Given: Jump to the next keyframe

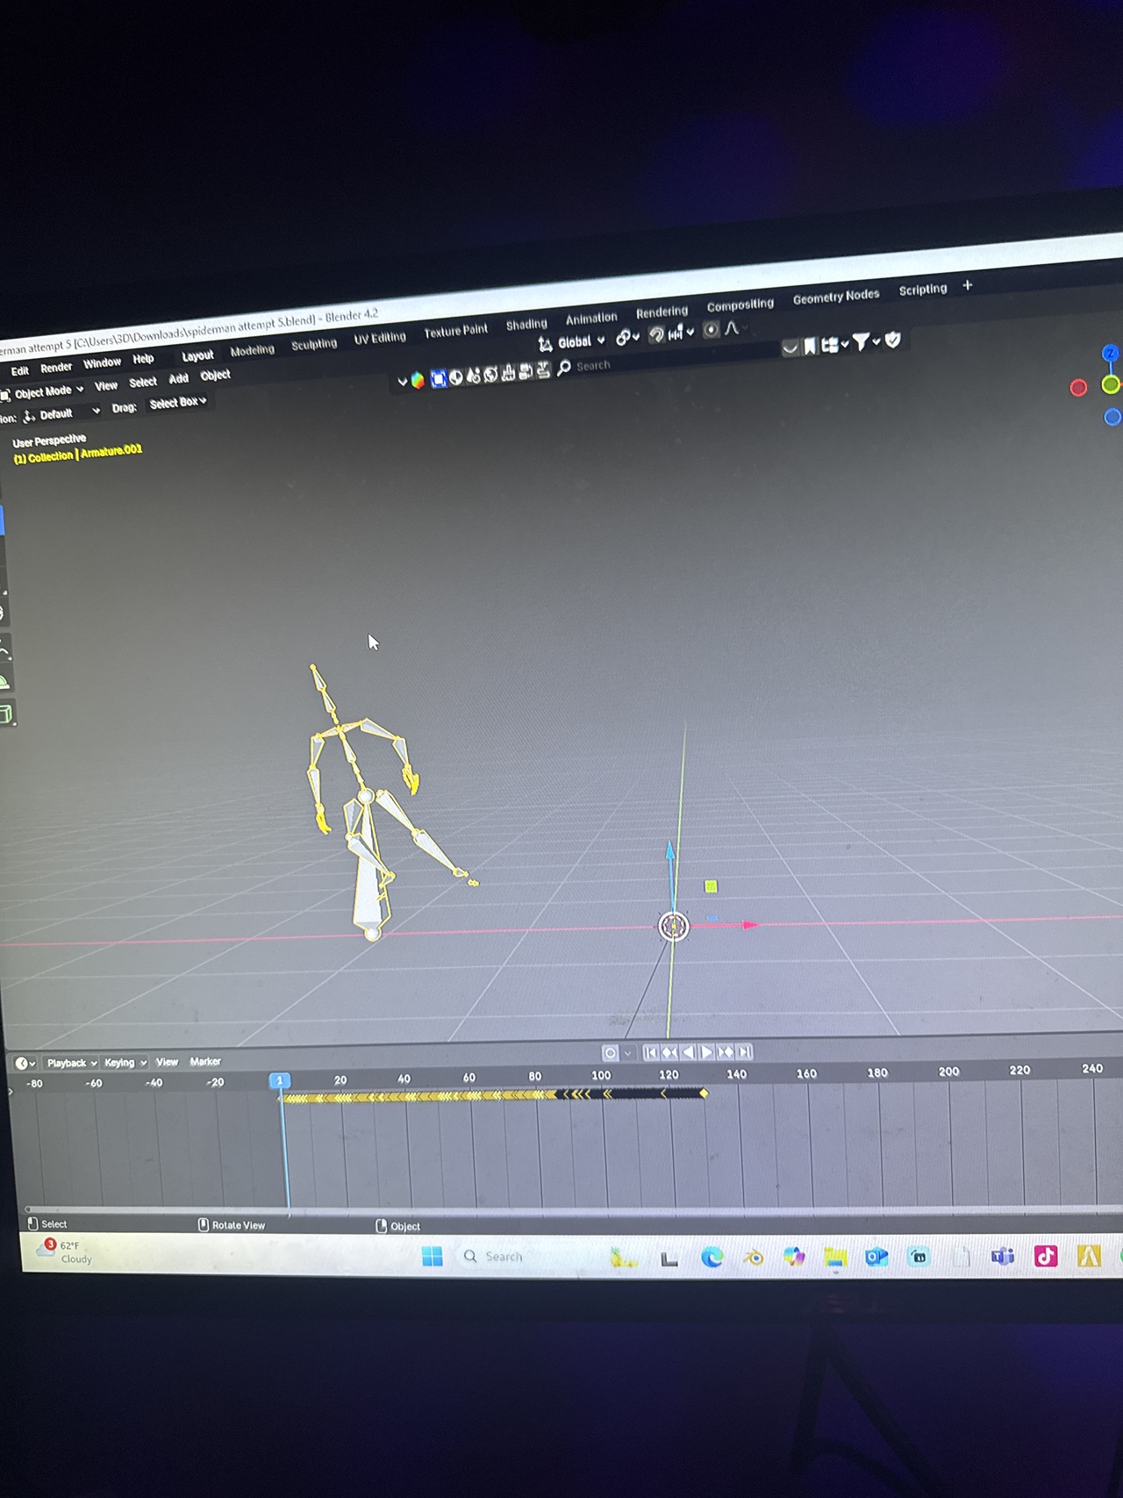Looking at the screenshot, I should pos(726,1051).
